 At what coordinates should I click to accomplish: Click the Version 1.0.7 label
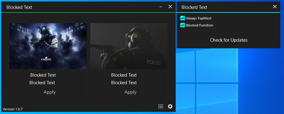coord(13,109)
